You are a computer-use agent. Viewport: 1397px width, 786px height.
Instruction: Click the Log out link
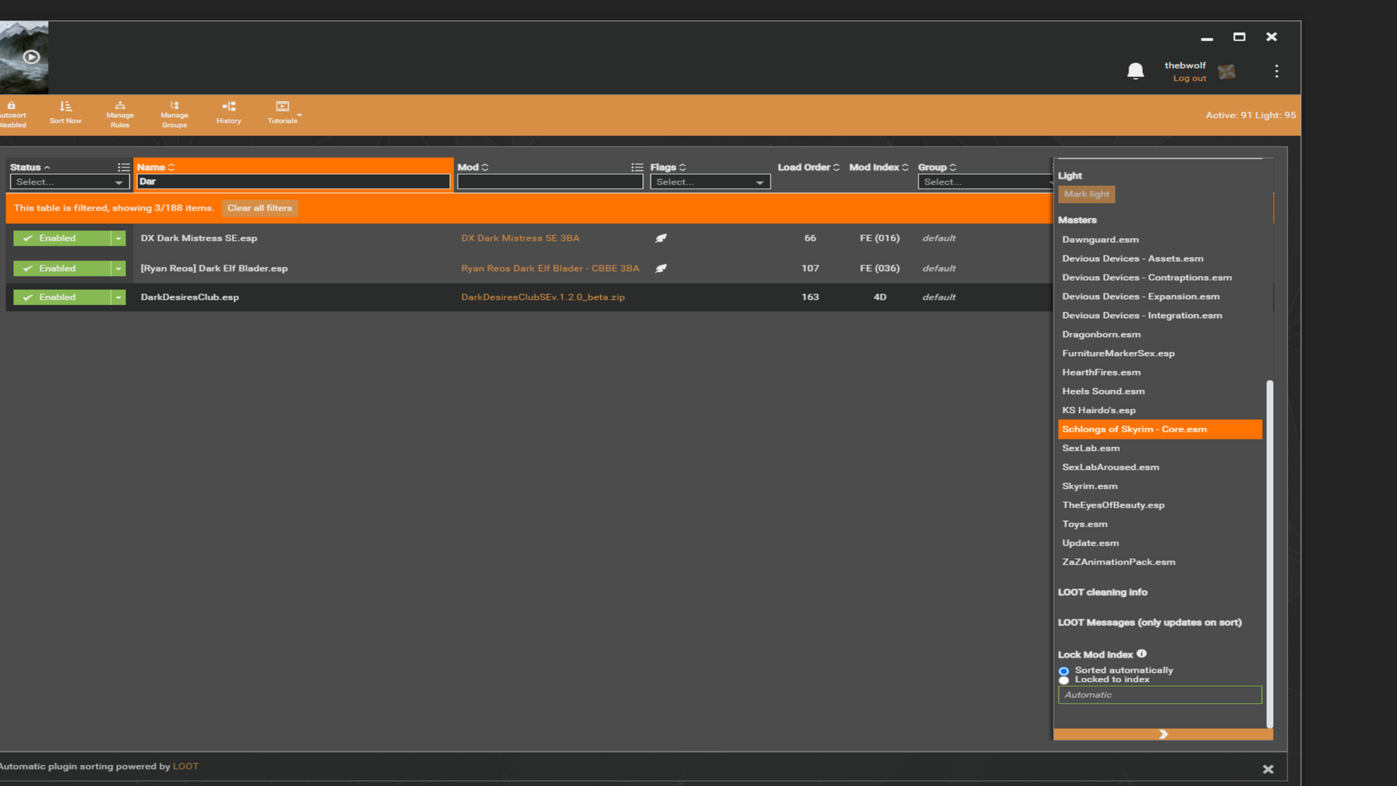point(1189,79)
